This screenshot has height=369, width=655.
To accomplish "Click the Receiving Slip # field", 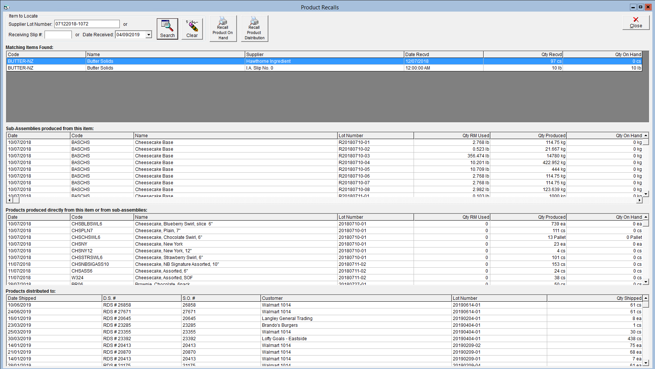I will click(58, 35).
